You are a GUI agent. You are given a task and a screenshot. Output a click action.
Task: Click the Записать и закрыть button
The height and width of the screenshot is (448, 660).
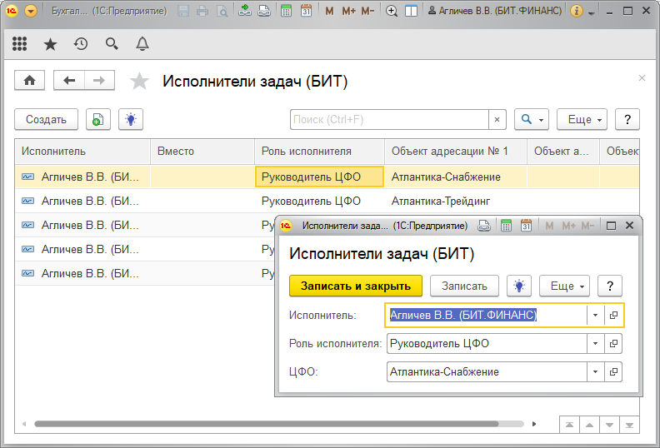pyautogui.click(x=356, y=286)
